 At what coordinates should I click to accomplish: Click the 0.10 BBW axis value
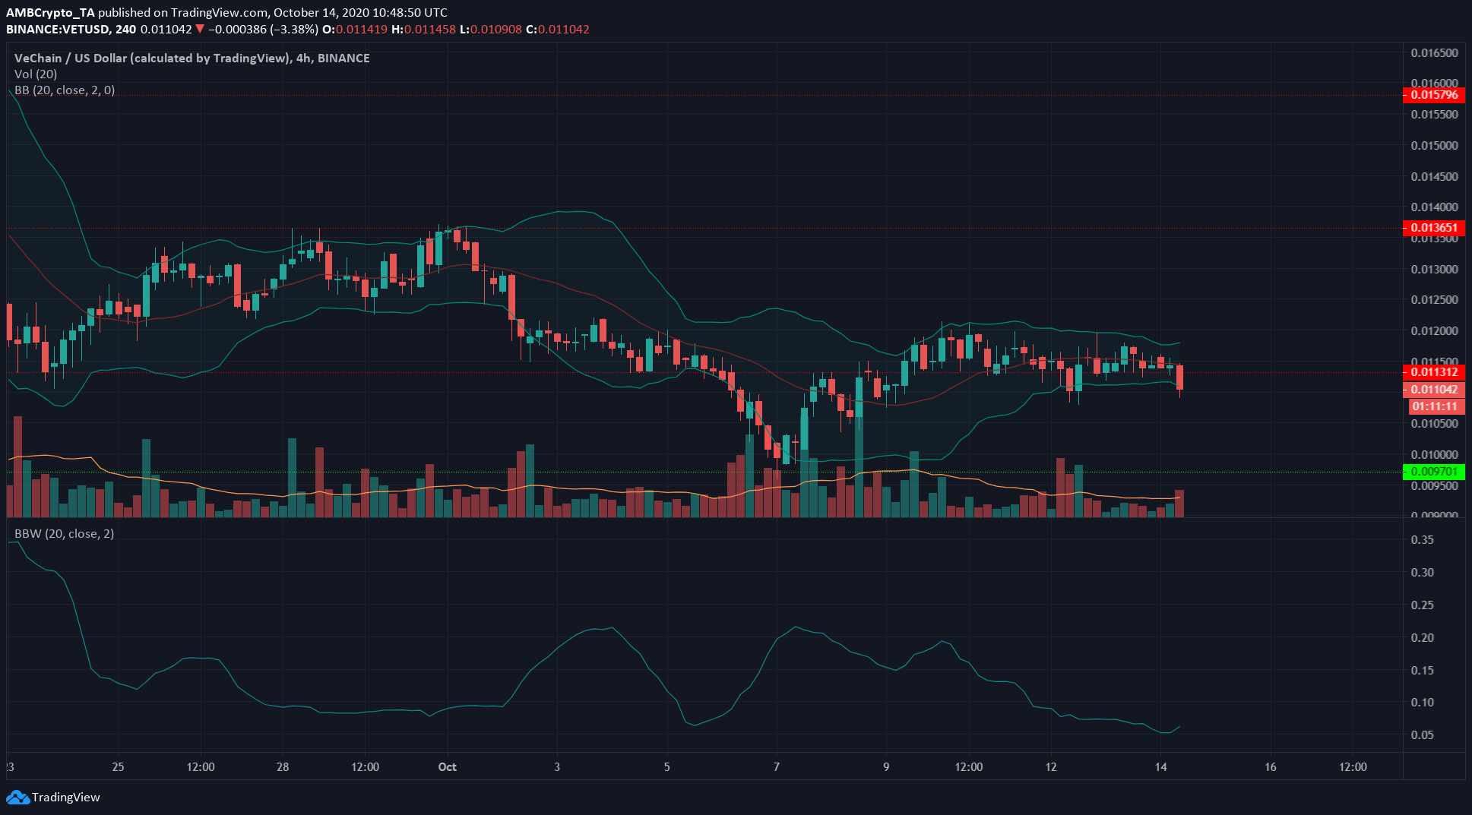pyautogui.click(x=1423, y=702)
